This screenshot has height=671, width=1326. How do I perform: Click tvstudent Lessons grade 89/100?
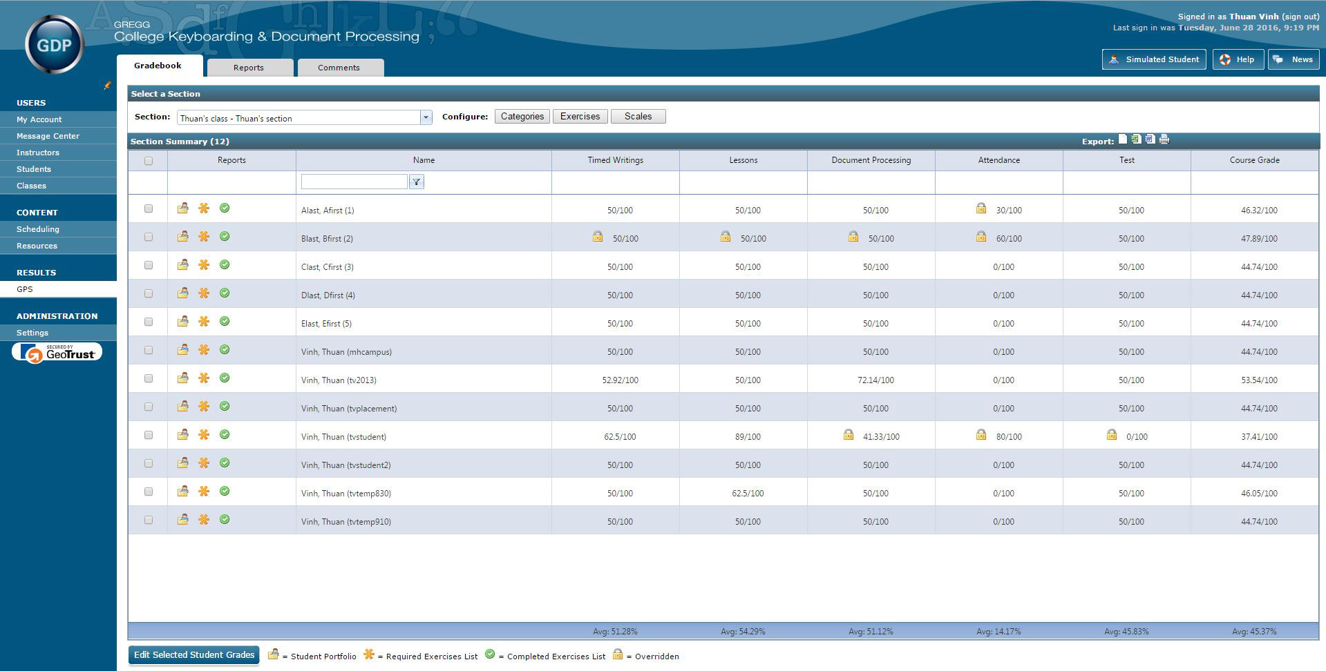click(748, 437)
